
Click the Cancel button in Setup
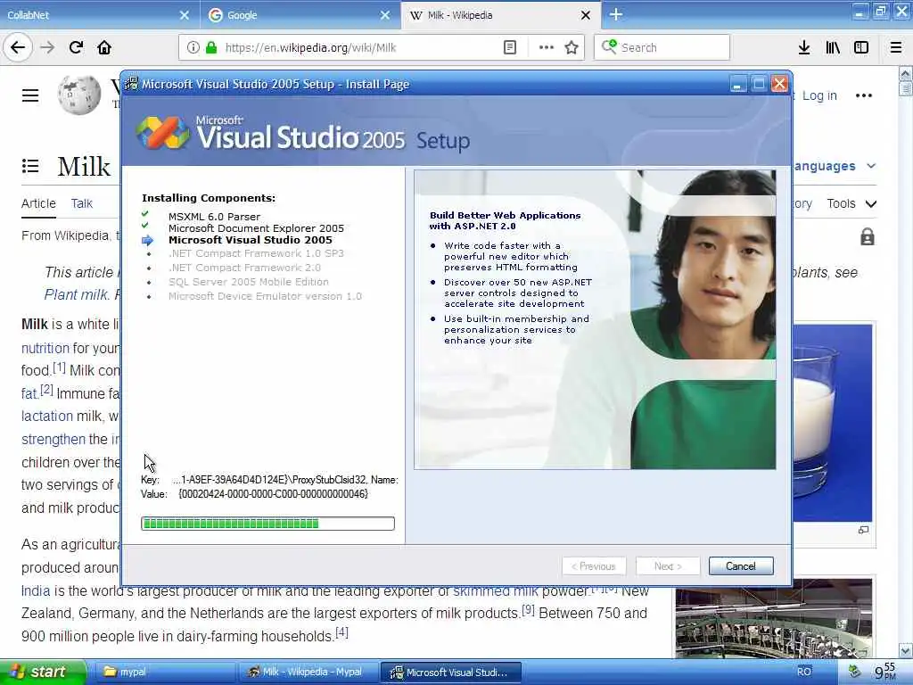(x=741, y=565)
